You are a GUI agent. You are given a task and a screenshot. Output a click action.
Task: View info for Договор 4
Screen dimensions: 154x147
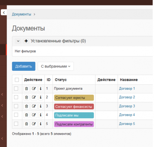point(40,115)
